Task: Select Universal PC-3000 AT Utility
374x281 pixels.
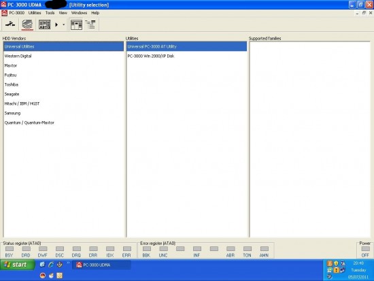Action: pyautogui.click(x=187, y=46)
